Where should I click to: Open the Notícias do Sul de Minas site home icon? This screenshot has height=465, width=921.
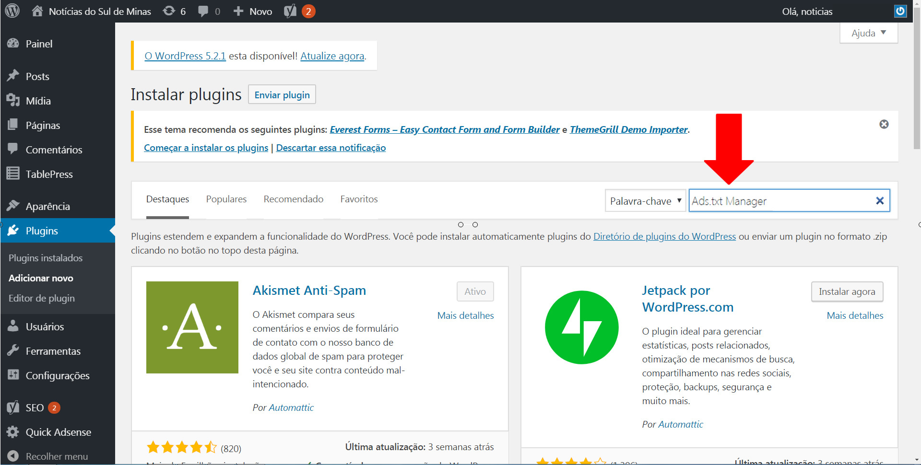37,11
